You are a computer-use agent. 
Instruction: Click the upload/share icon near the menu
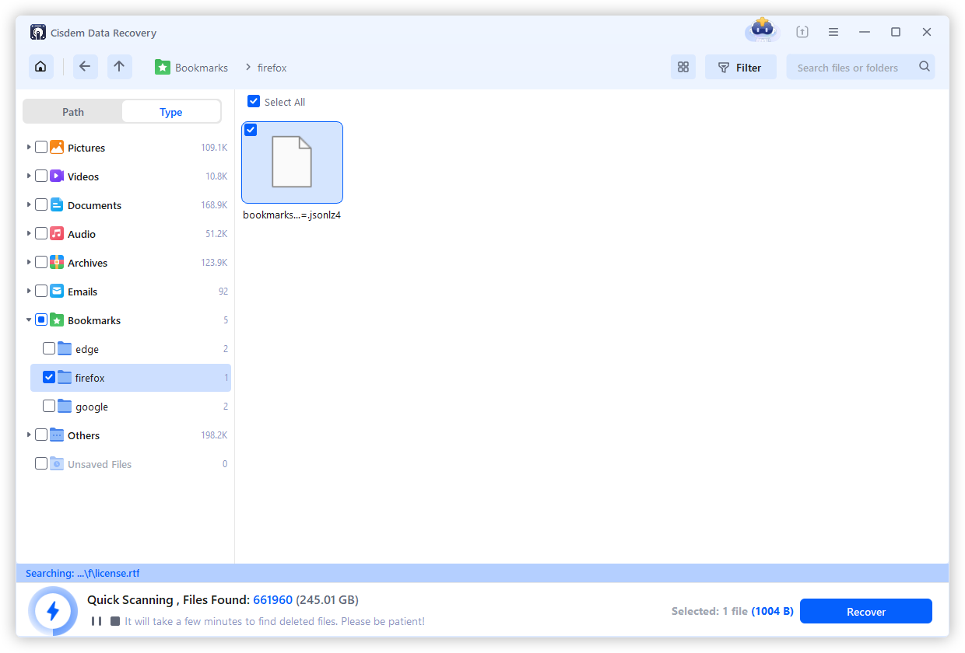pos(802,31)
